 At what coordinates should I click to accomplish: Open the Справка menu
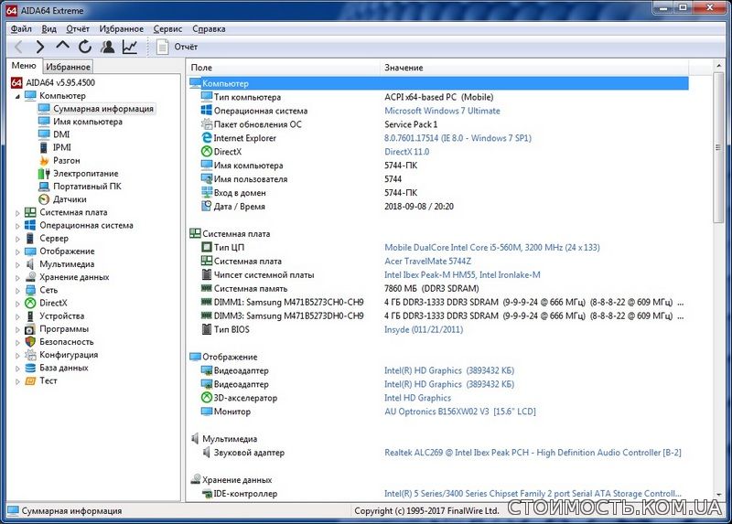[x=209, y=29]
